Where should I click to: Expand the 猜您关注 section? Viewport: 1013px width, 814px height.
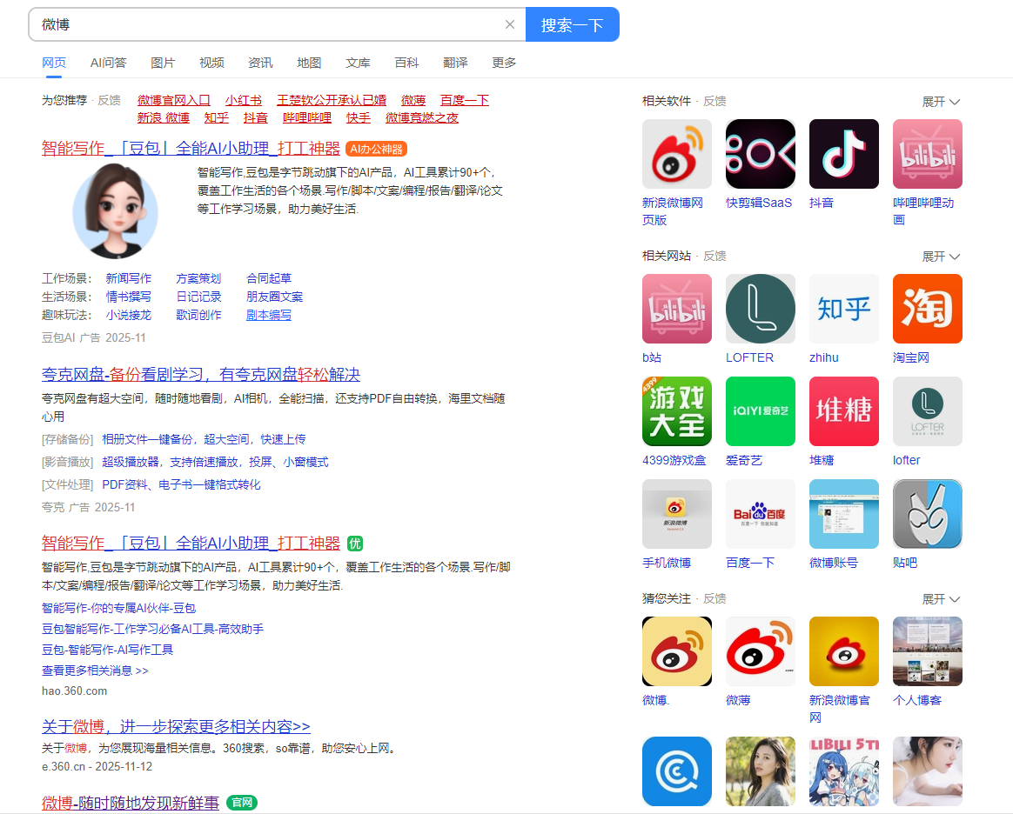pyautogui.click(x=941, y=600)
